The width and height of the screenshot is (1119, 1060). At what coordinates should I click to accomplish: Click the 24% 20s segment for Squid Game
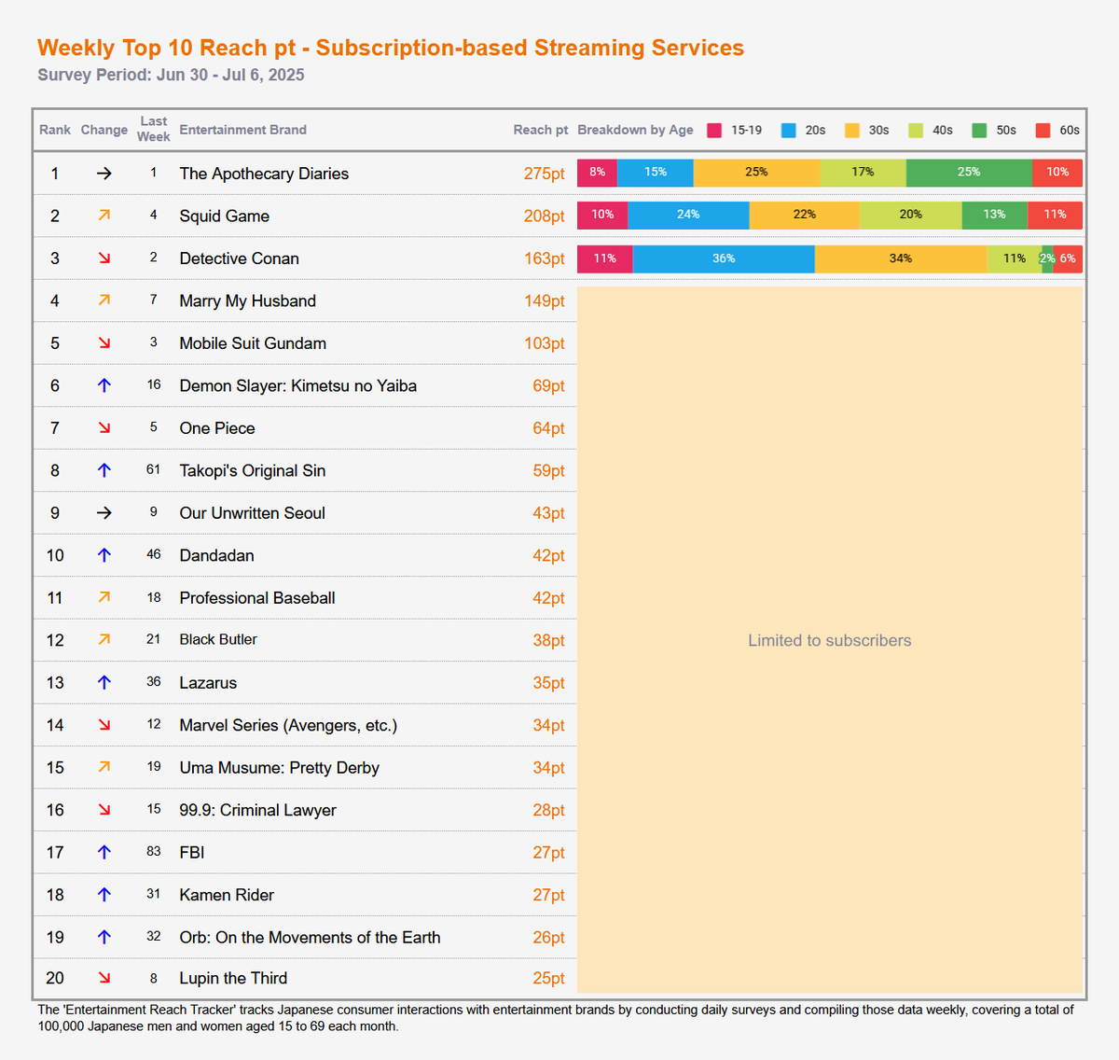click(688, 216)
